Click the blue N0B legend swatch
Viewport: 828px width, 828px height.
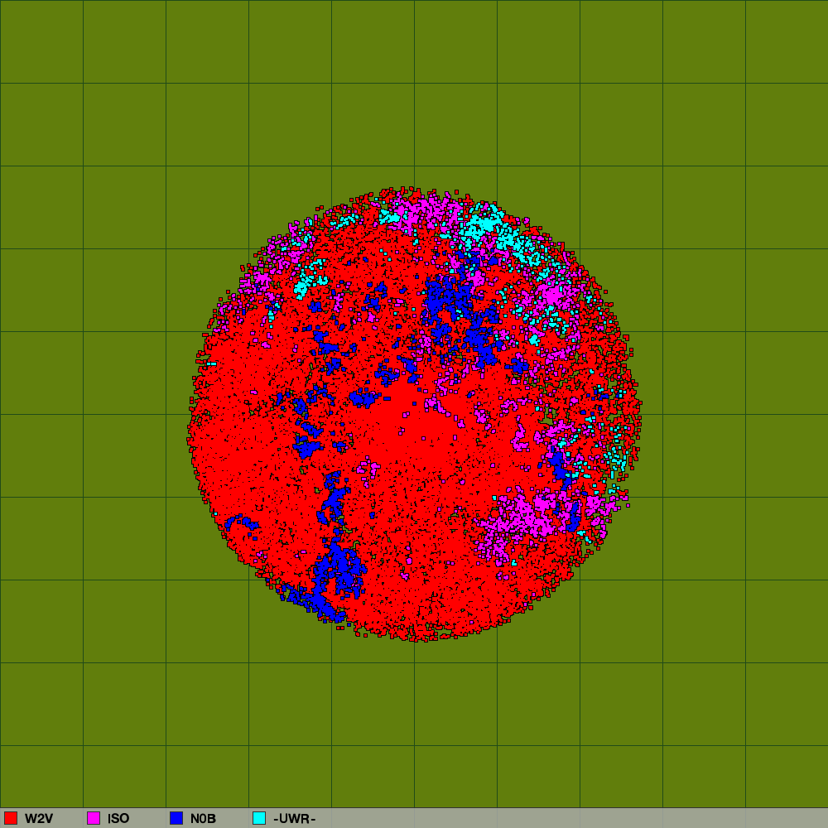176,818
